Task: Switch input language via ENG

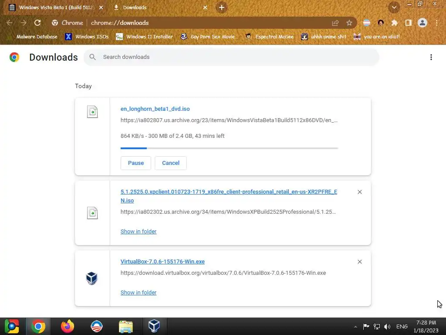Action: [x=402, y=326]
